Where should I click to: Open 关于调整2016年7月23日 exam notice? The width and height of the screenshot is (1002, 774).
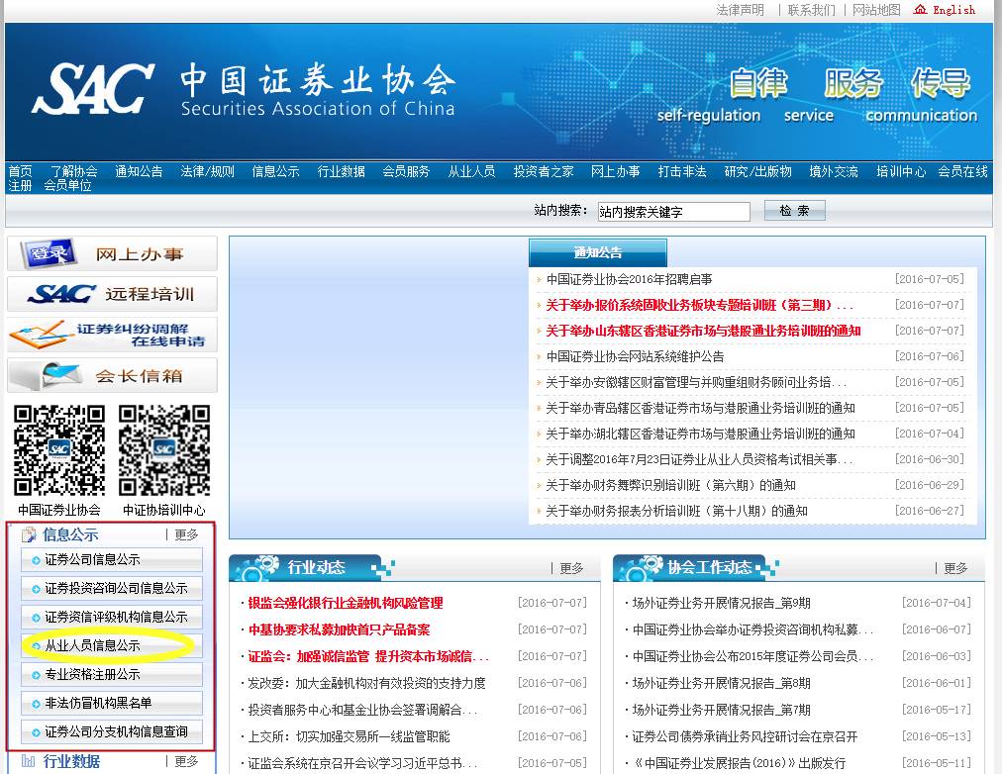point(699,459)
